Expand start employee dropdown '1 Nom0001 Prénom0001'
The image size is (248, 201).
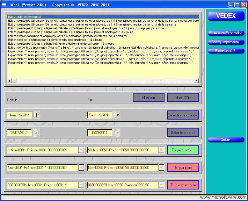tap(81, 150)
